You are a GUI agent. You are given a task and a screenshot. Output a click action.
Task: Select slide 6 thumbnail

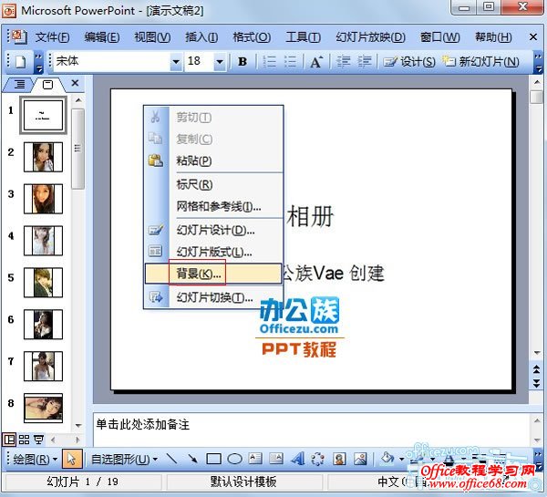pyautogui.click(x=43, y=325)
